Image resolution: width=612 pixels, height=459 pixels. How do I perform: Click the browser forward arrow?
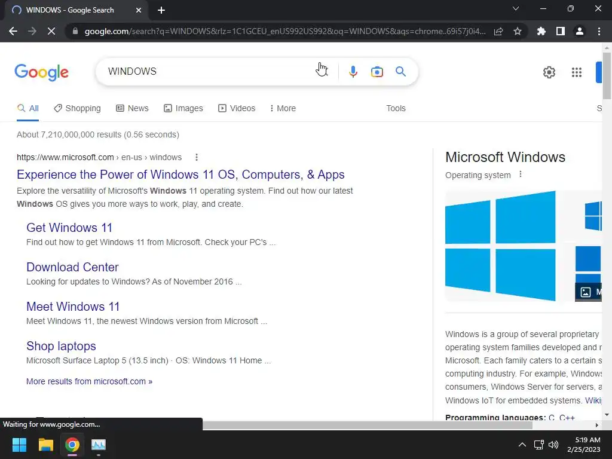click(x=32, y=31)
